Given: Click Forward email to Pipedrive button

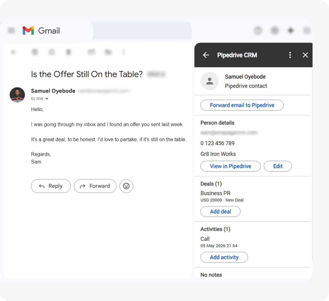Looking at the screenshot, I should (242, 105).
